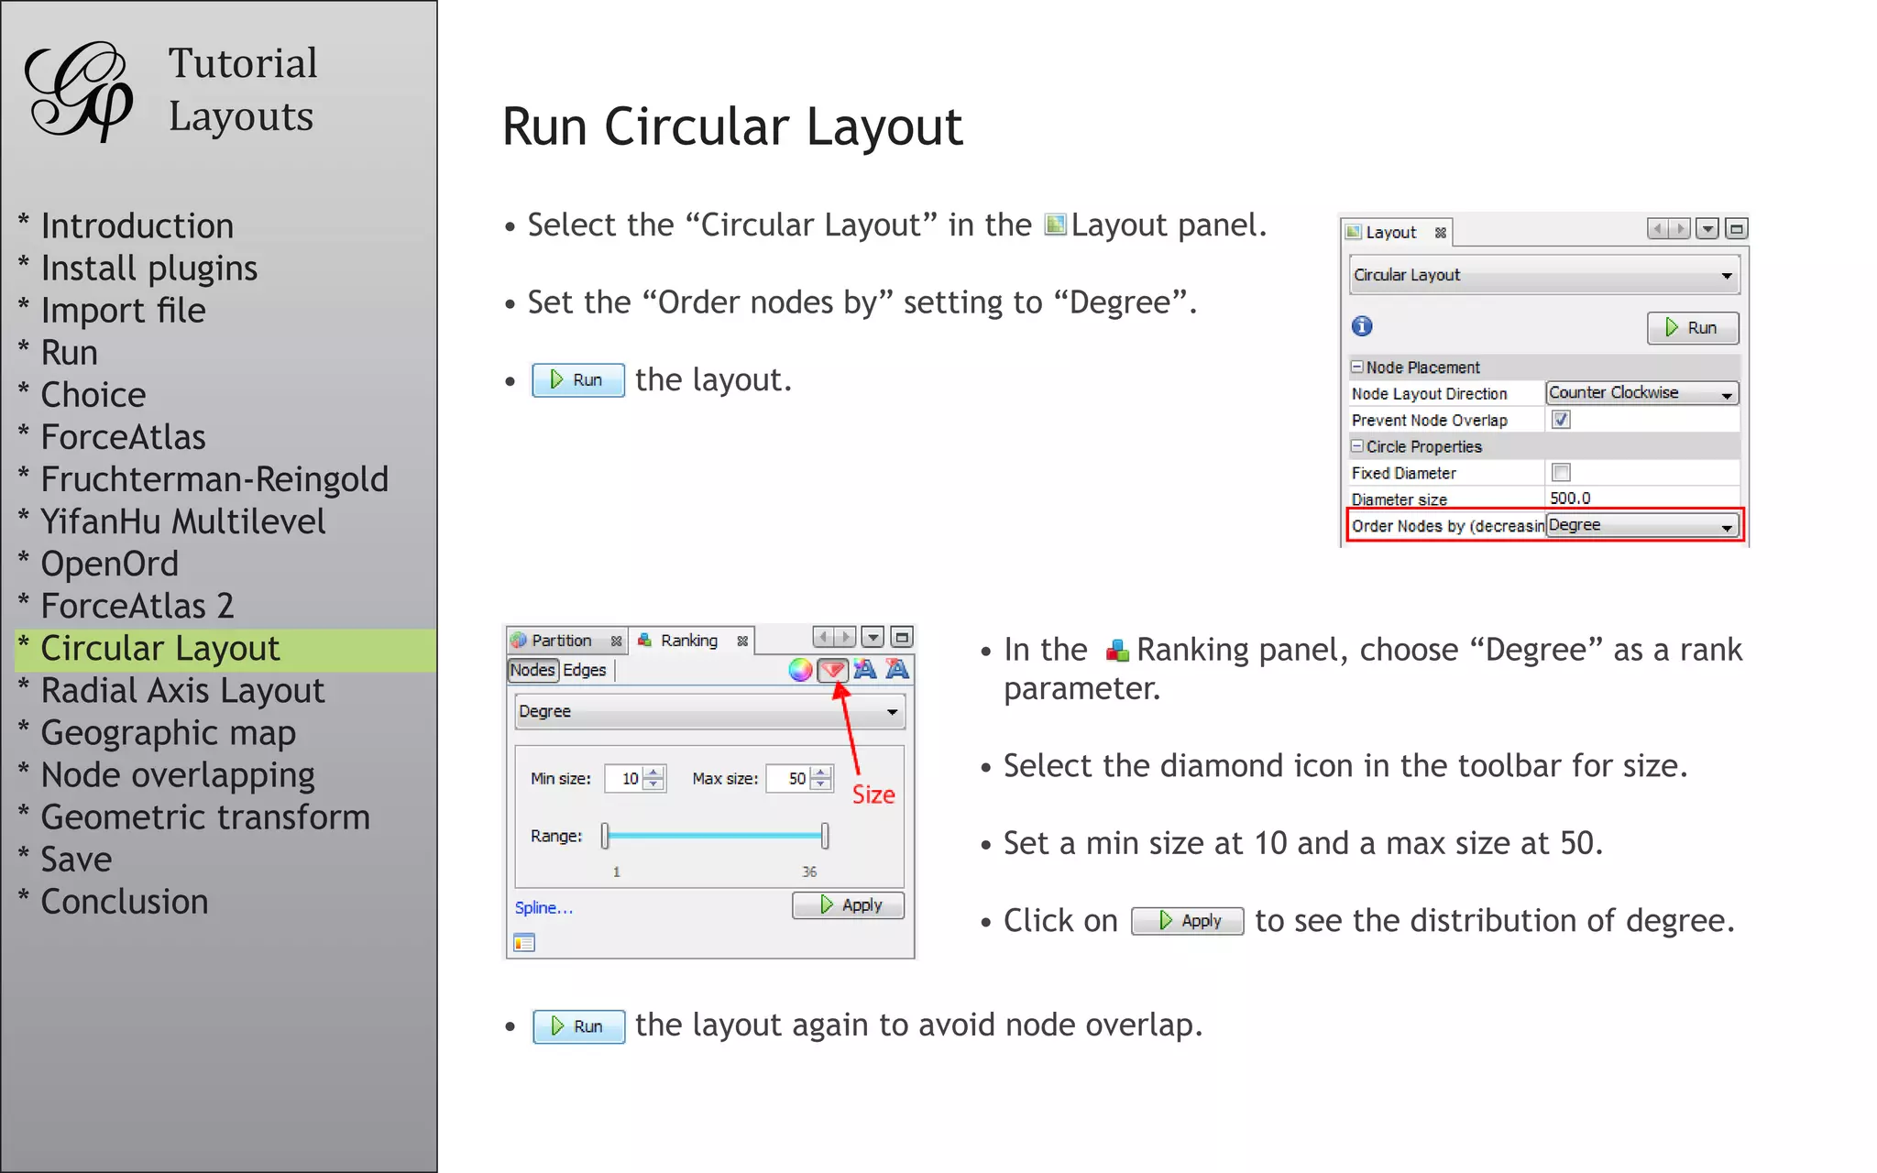Jump to Conclusion section
1877x1173 pixels.
pos(124,902)
